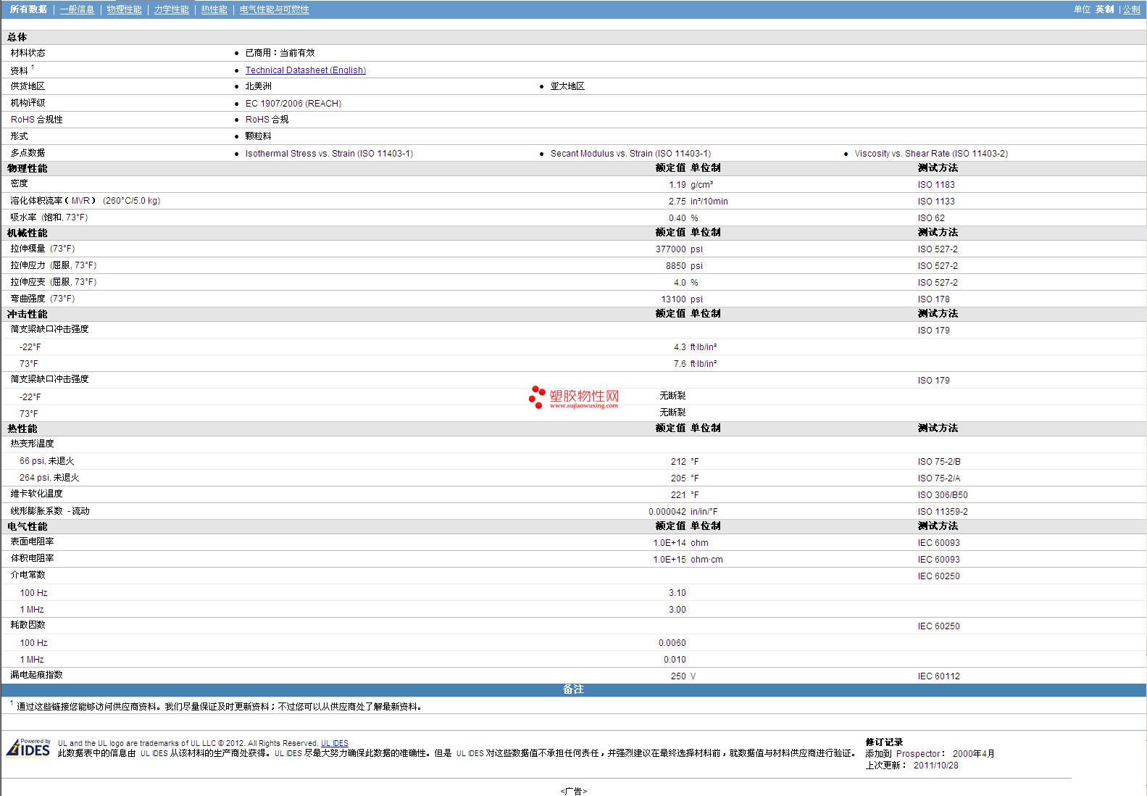Viewport: 1147px width, 796px height.
Task: Click the EC 1907/2006 (REACH) entry
Action: click(293, 104)
